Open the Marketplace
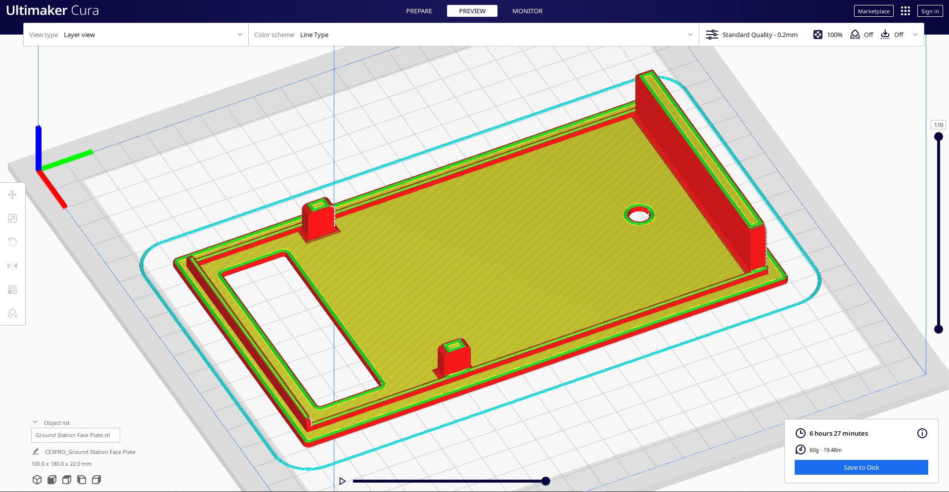This screenshot has width=949, height=492. pyautogui.click(x=873, y=11)
